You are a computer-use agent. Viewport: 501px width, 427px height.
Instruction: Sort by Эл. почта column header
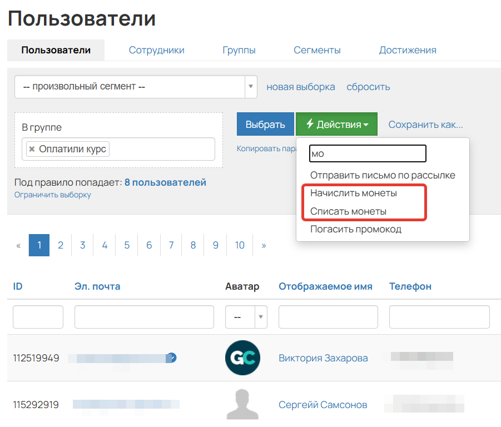click(x=97, y=286)
